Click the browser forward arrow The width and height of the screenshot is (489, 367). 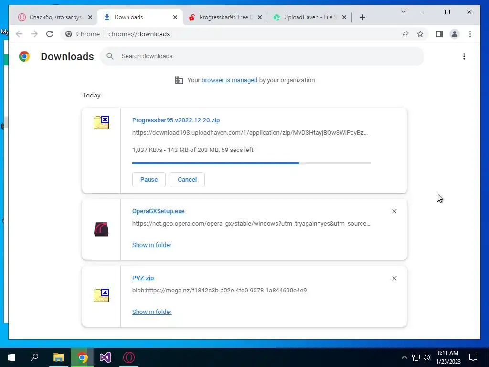point(34,34)
